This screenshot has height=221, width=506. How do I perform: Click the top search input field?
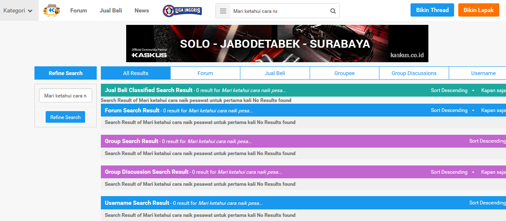click(x=279, y=11)
